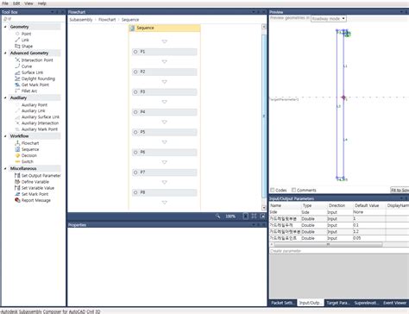Select the Sequence workflow element
The image size is (409, 314).
coord(30,149)
